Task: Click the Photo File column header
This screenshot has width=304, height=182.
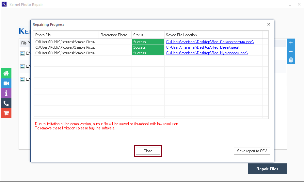Action: (66, 35)
